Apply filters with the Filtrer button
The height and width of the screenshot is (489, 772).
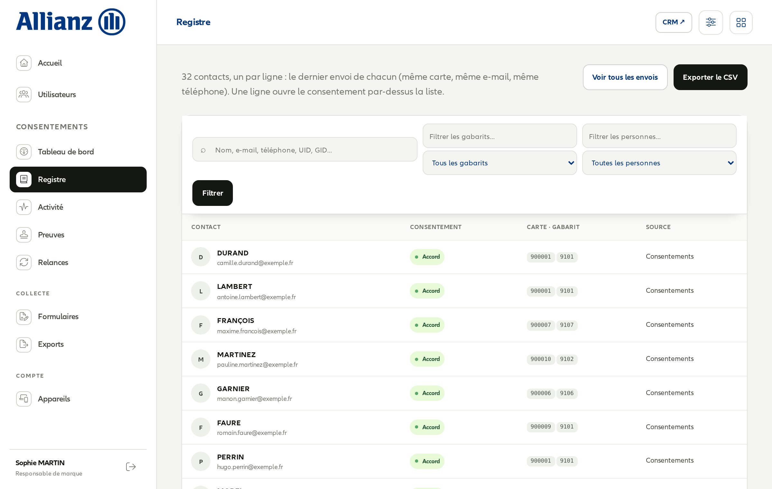point(213,193)
